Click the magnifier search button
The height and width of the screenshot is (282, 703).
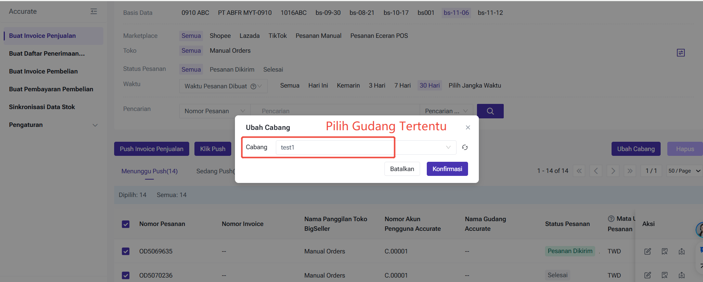point(490,111)
